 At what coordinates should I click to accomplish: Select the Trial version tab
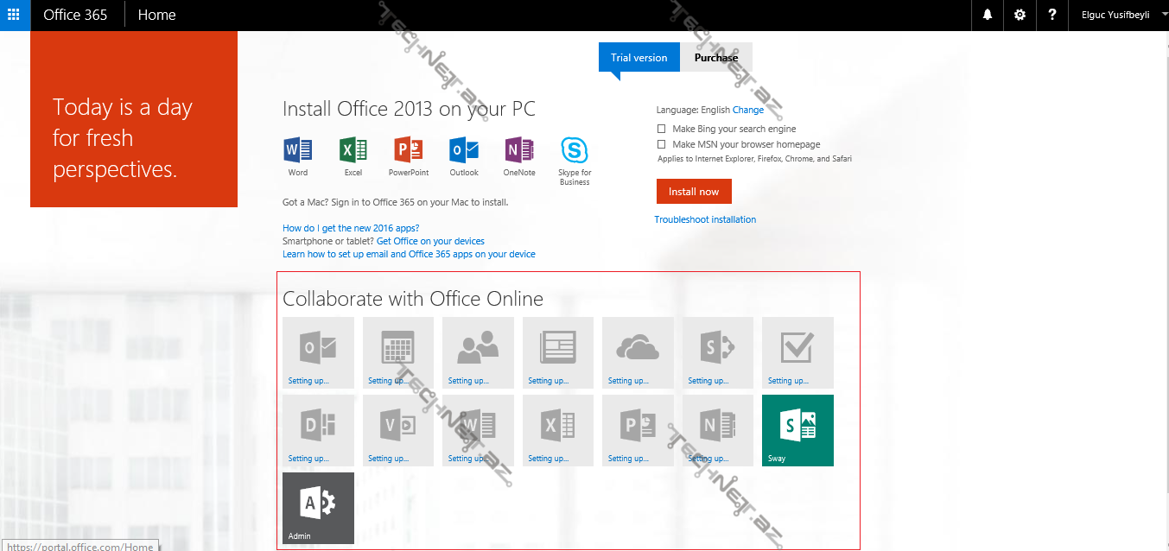(639, 57)
